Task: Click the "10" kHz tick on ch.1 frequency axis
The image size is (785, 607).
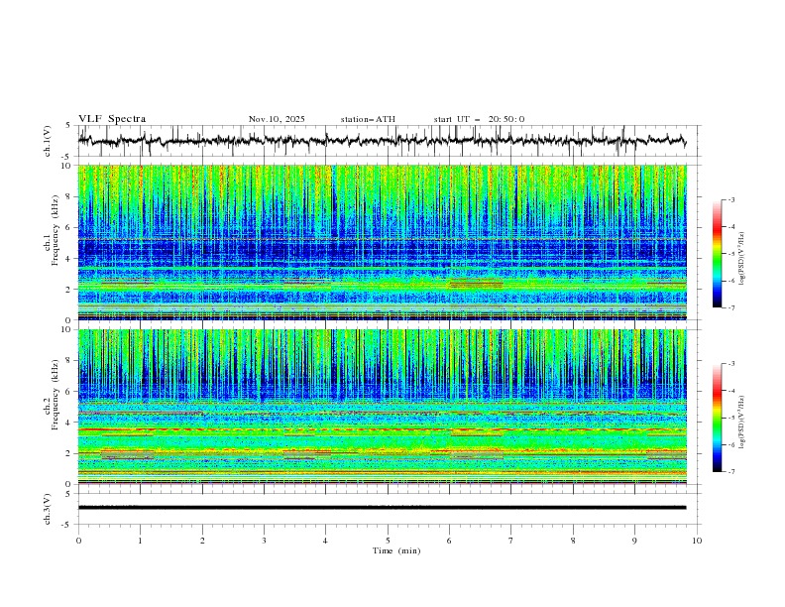Action: click(66, 166)
